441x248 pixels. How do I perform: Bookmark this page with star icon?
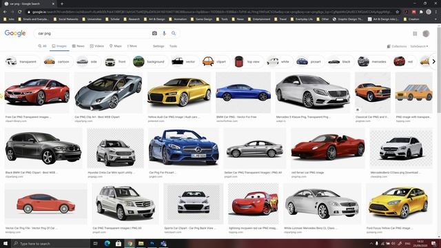click(398, 12)
